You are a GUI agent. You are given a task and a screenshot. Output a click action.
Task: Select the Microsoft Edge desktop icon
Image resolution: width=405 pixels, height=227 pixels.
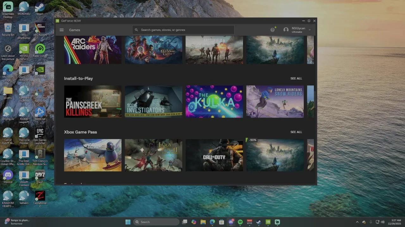pos(8,73)
